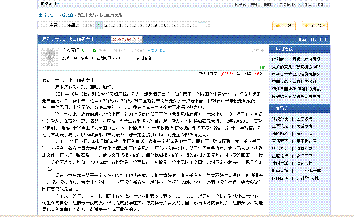
Task: Expand the 生活论坛 breadcrumb dropdown
Action: coord(56,15)
